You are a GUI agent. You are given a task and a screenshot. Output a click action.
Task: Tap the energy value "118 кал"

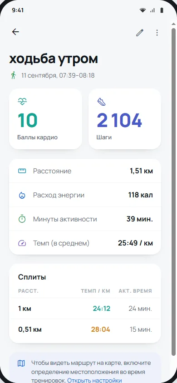[141, 195]
